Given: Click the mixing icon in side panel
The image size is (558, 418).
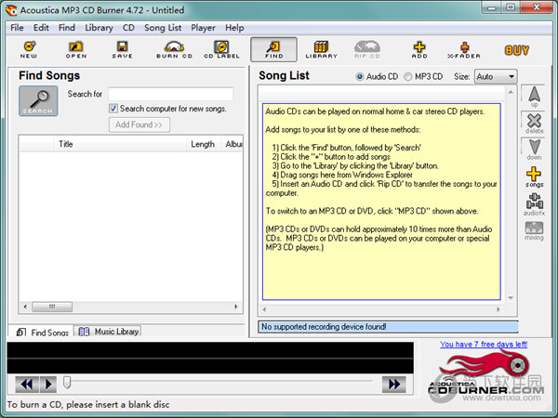Looking at the screenshot, I should (x=534, y=231).
